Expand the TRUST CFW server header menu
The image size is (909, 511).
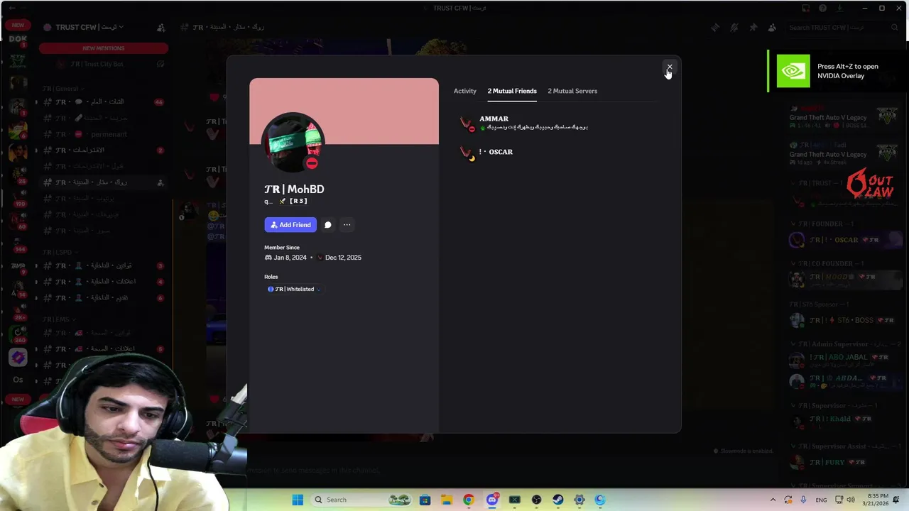(x=89, y=27)
